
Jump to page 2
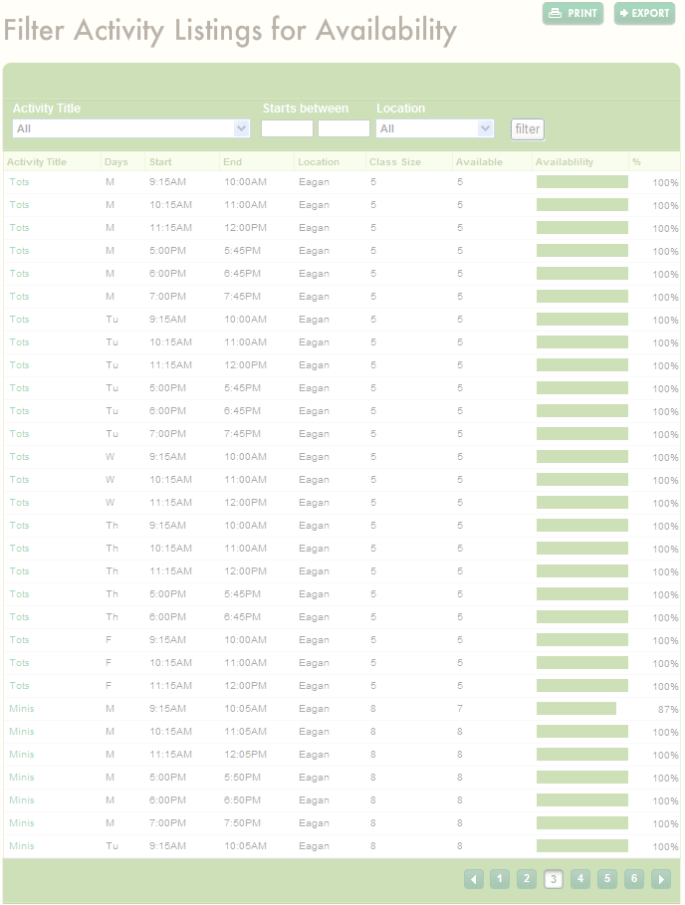tap(527, 878)
